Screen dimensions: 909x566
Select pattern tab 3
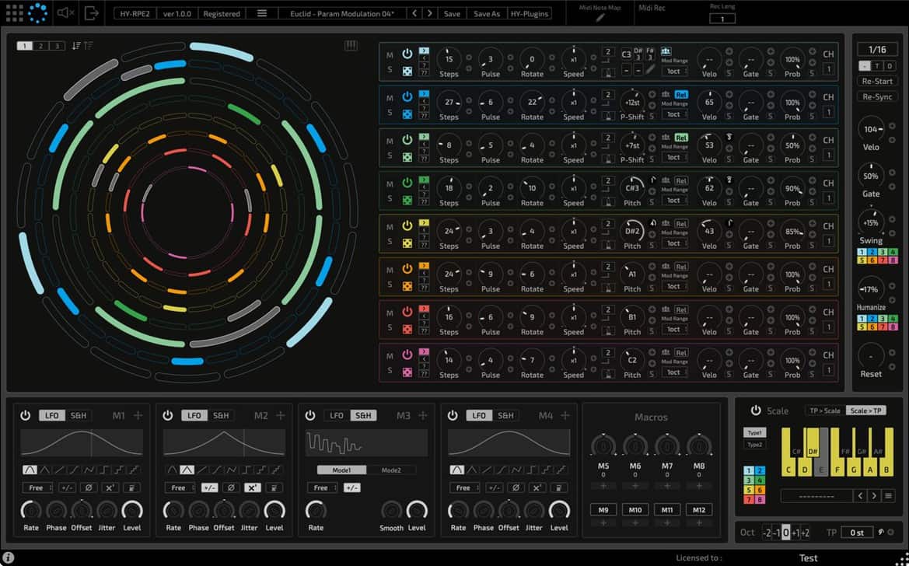[x=57, y=46]
